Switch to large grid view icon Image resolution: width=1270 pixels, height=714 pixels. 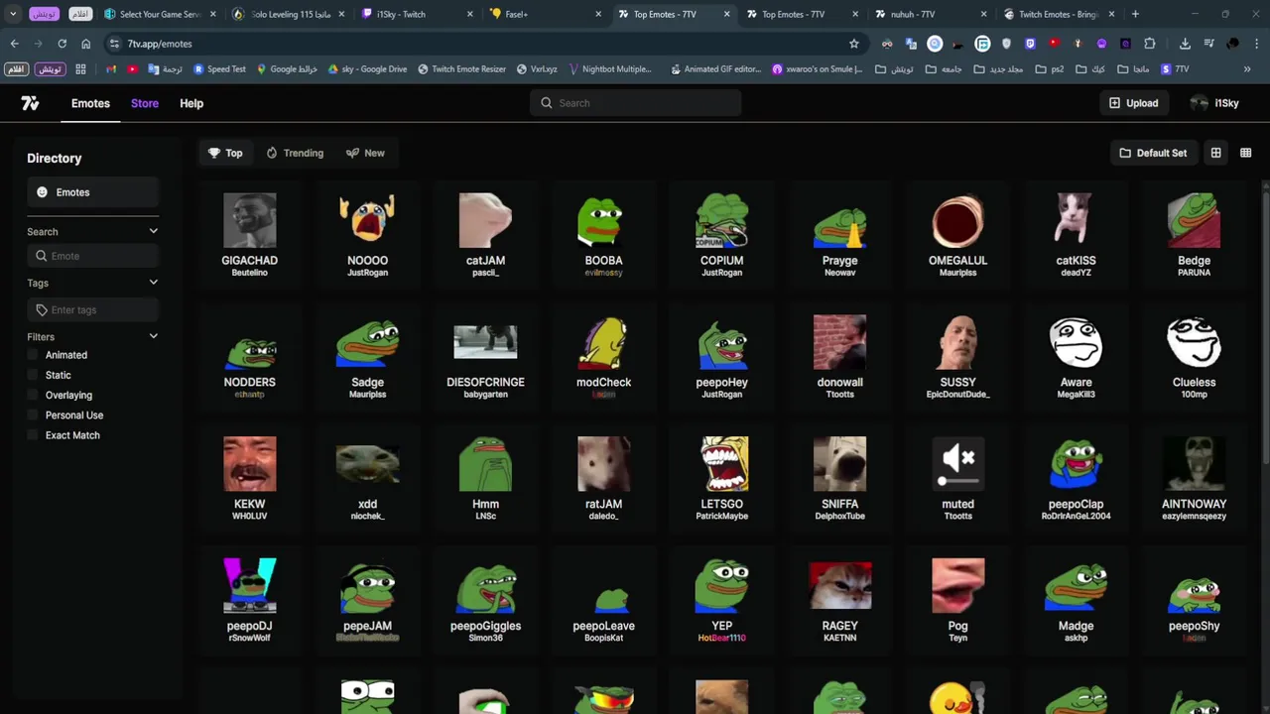click(1215, 153)
